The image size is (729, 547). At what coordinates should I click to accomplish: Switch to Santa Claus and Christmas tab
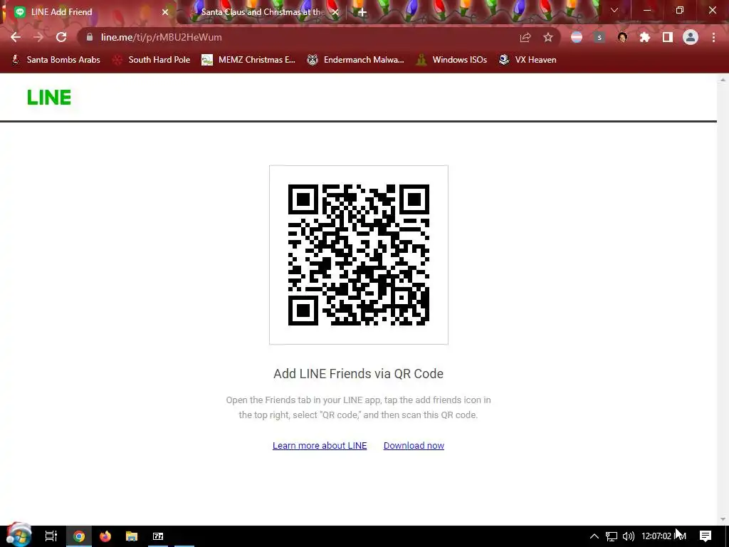[x=263, y=12]
